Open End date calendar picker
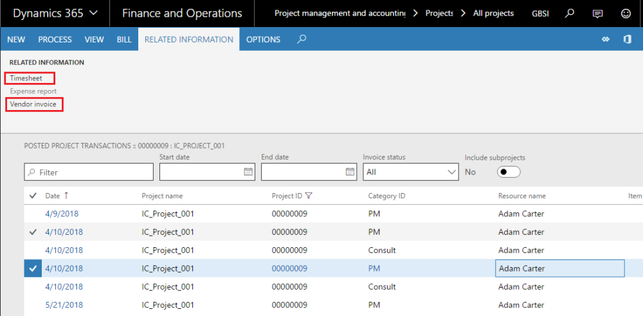 (x=350, y=172)
